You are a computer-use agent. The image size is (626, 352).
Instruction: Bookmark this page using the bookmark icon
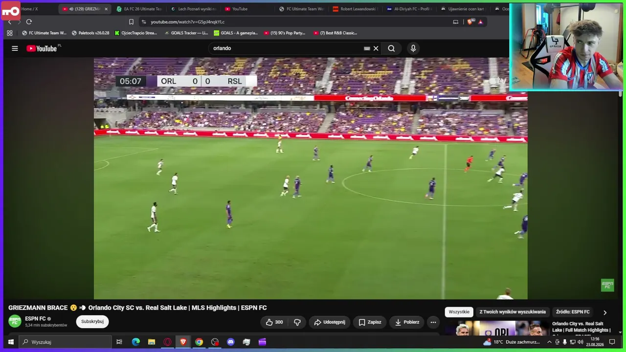131,22
